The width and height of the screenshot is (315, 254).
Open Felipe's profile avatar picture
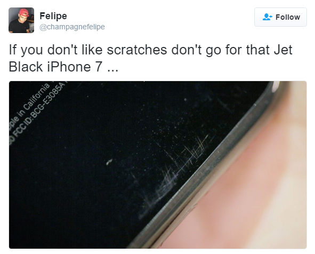(21, 20)
